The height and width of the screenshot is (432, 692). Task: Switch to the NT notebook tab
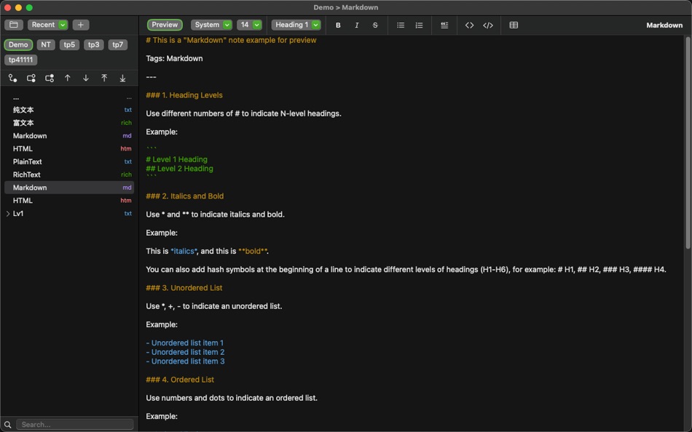click(x=46, y=44)
